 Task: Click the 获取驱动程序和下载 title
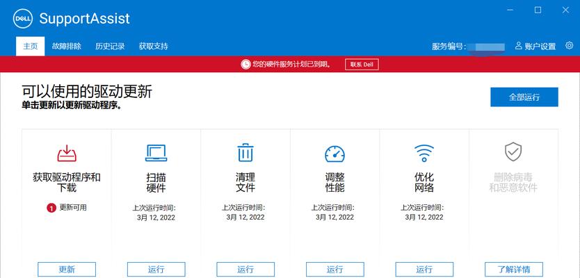pos(67,182)
